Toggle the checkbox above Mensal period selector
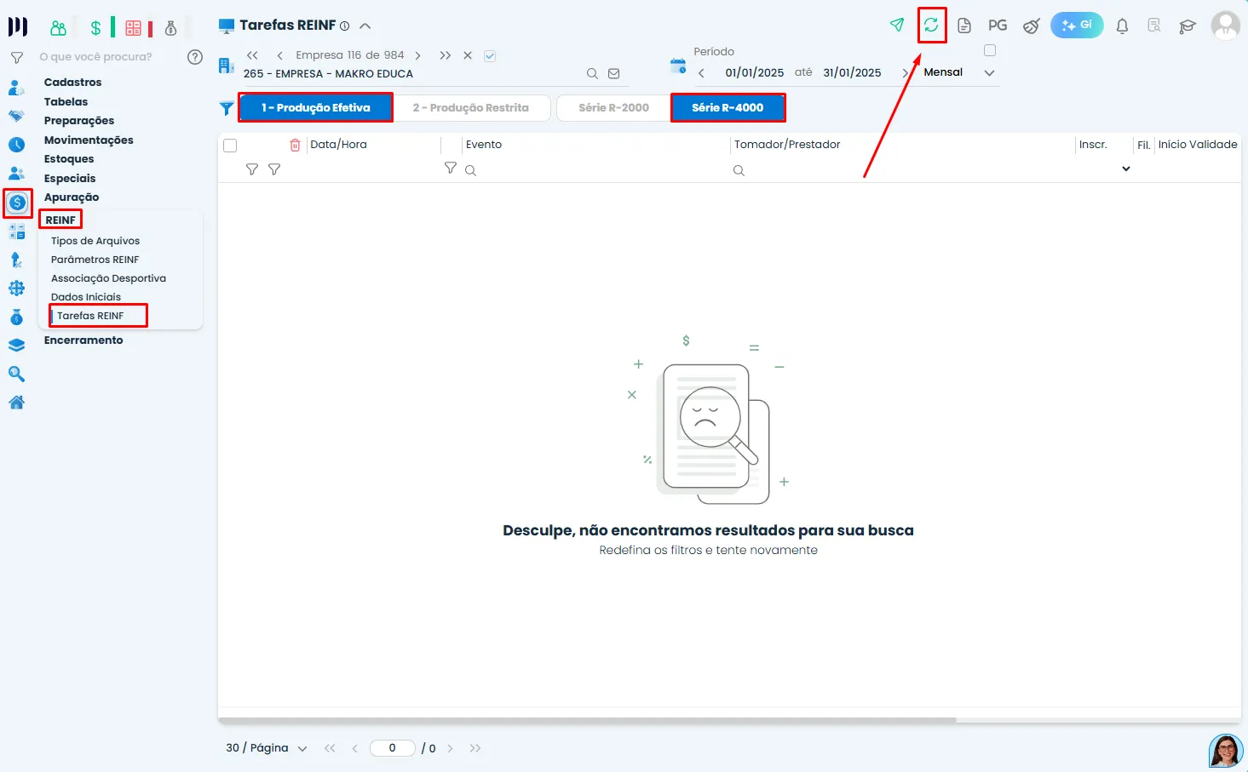Viewport: 1248px width, 772px height. point(990,50)
